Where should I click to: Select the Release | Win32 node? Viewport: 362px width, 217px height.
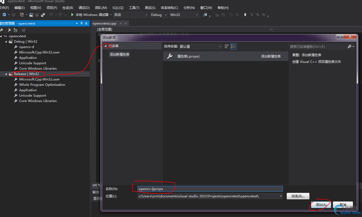tap(26, 74)
